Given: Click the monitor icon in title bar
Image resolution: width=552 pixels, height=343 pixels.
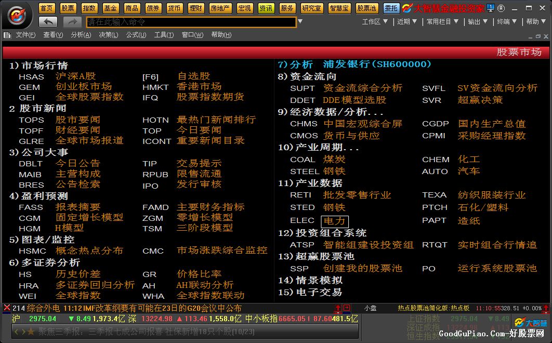Looking at the screenshot, I should pos(490,8).
